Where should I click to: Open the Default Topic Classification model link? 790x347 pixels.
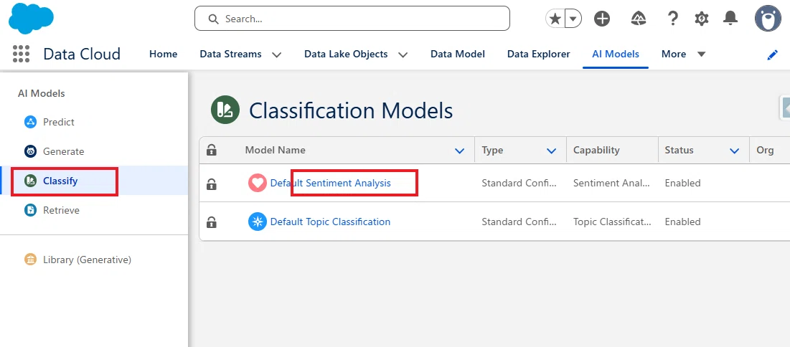[x=330, y=222]
